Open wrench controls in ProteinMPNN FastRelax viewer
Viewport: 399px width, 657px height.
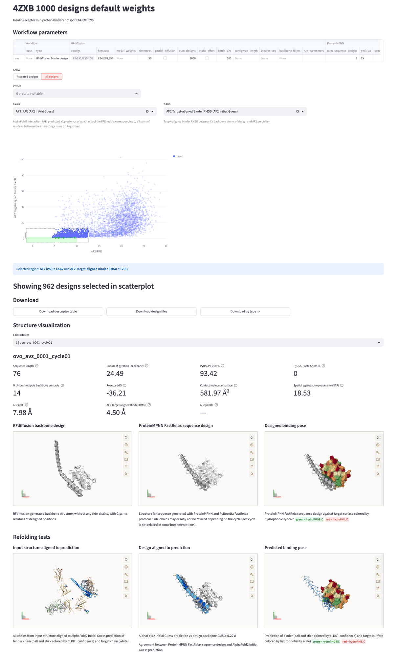[252, 452]
